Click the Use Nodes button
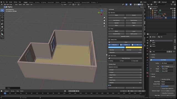The image size is (177, 99). [163, 60]
